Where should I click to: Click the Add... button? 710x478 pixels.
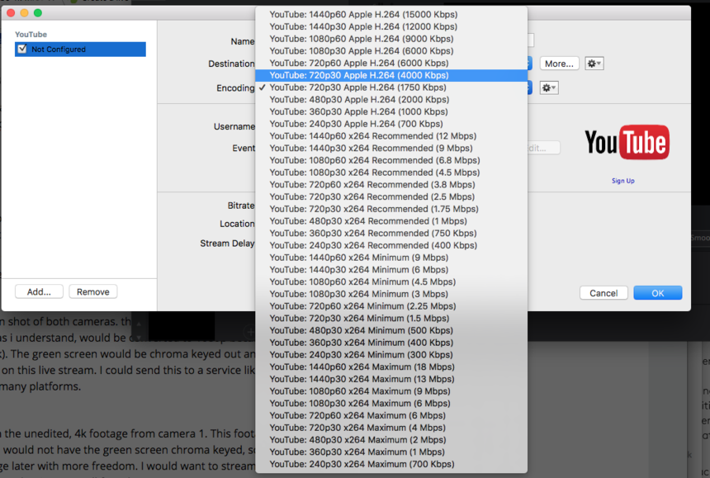pos(39,292)
